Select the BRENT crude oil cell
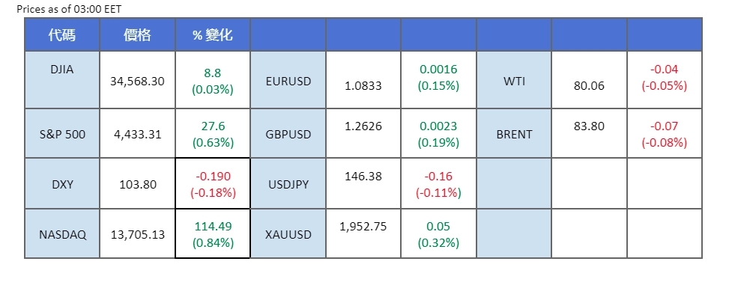 [514, 135]
